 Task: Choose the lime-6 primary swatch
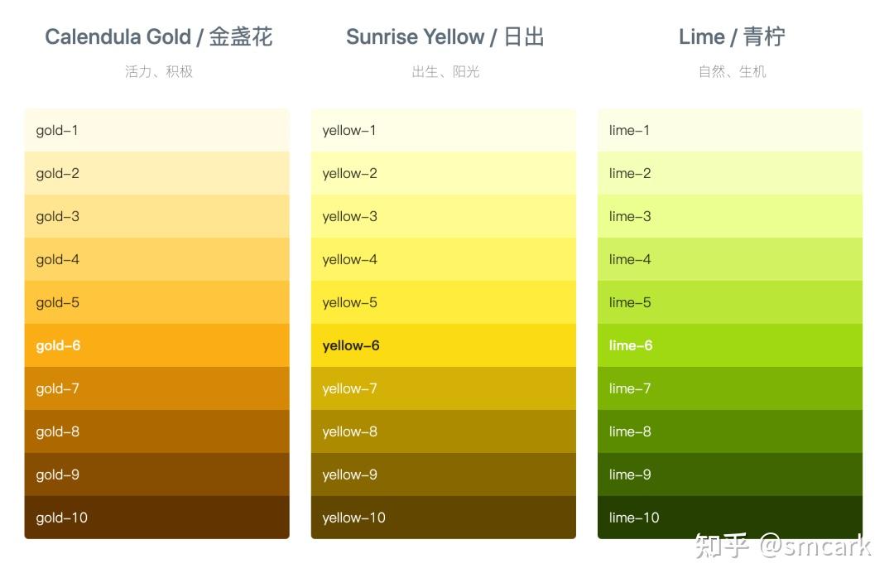pyautogui.click(x=729, y=345)
